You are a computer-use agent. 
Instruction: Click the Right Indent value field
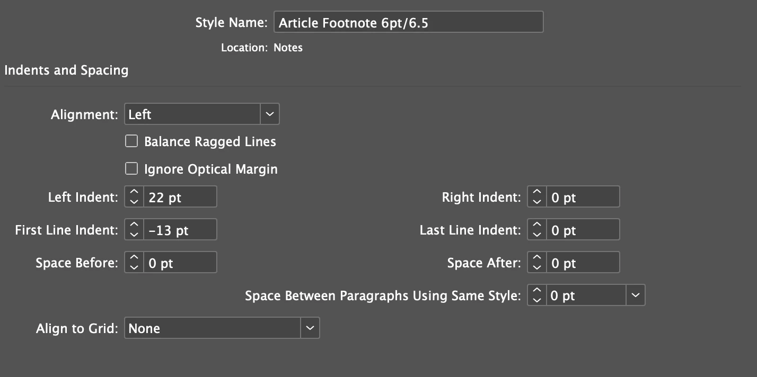coord(583,197)
